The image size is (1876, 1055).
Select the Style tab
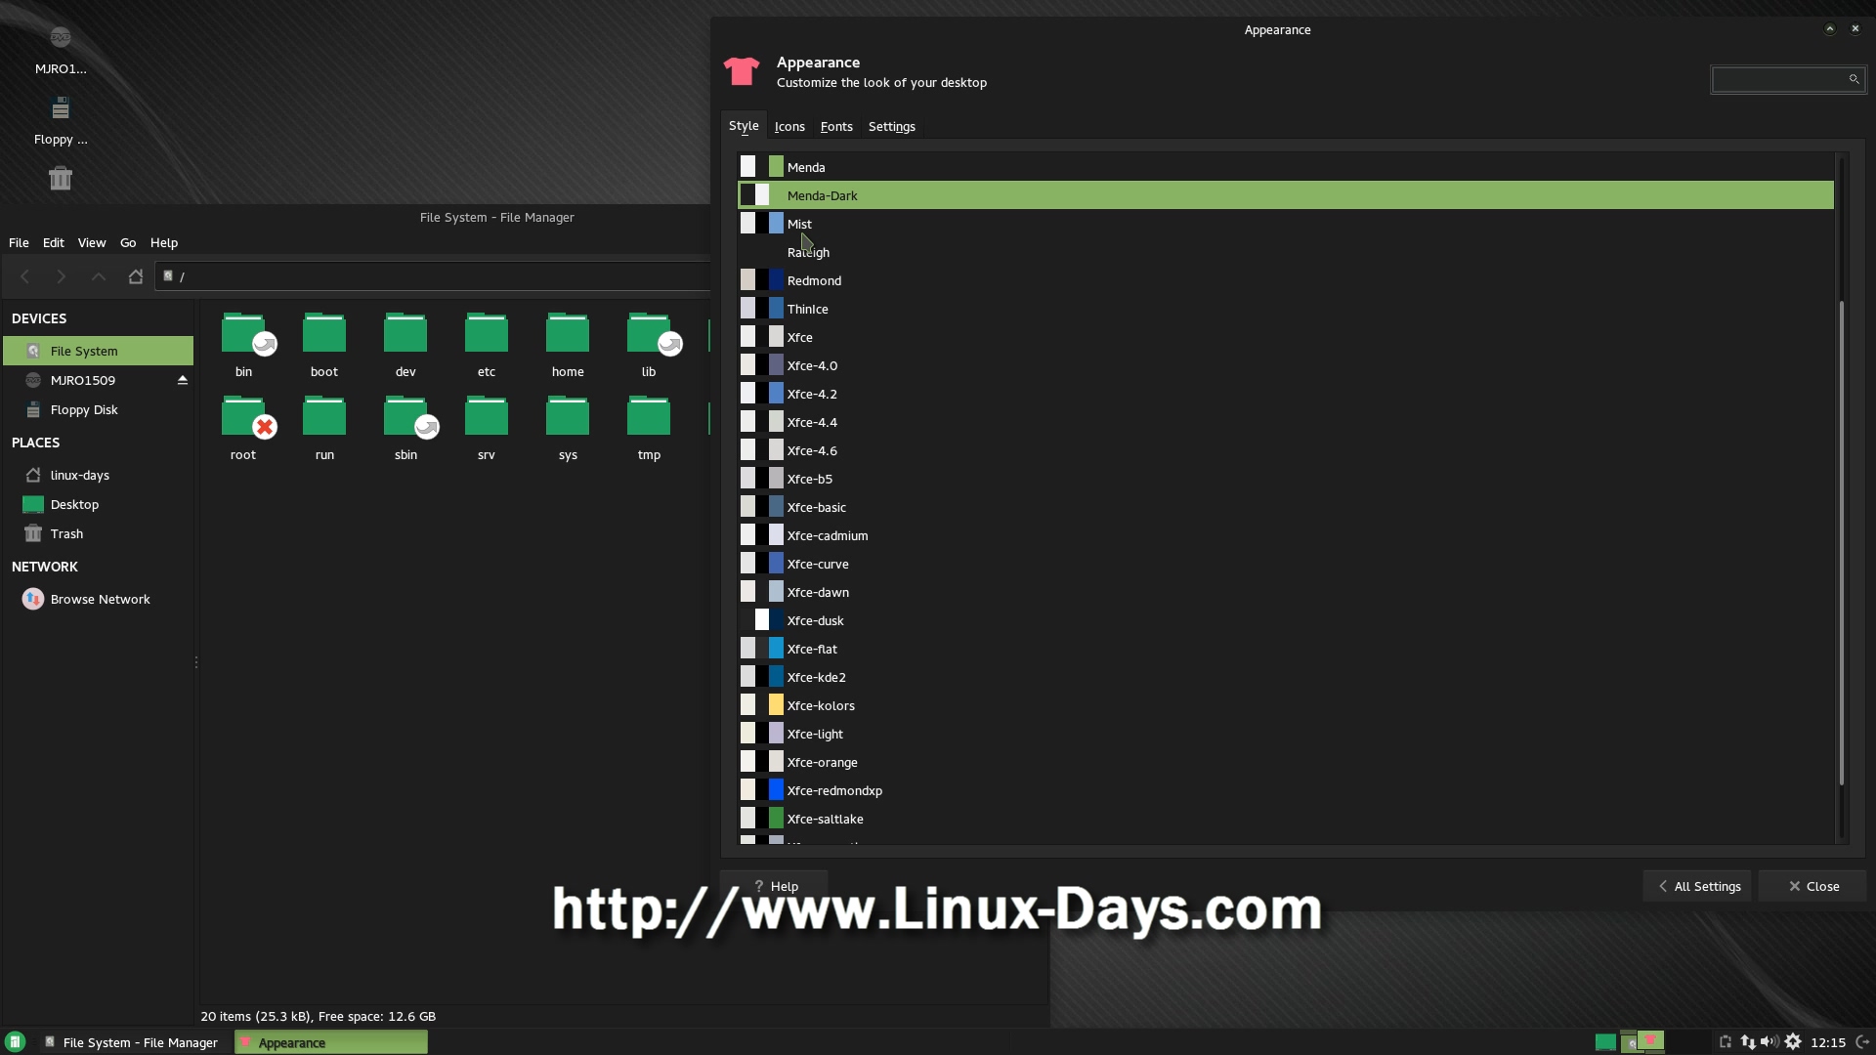744,126
